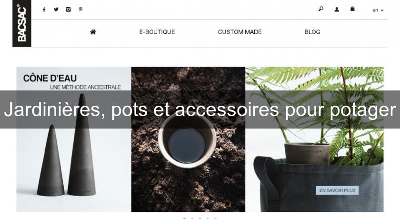Go to home via house icon
This screenshot has width=400, height=219.
click(93, 32)
